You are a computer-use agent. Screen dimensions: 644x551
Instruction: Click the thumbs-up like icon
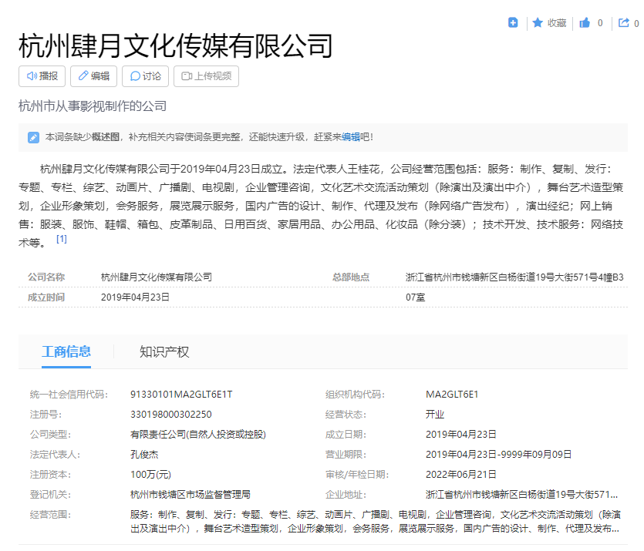[583, 23]
